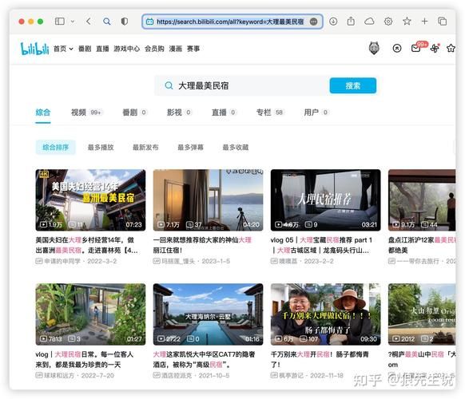Toggle the Safari sidebar icon
Viewport: 465px width, 399px height.
60,22
